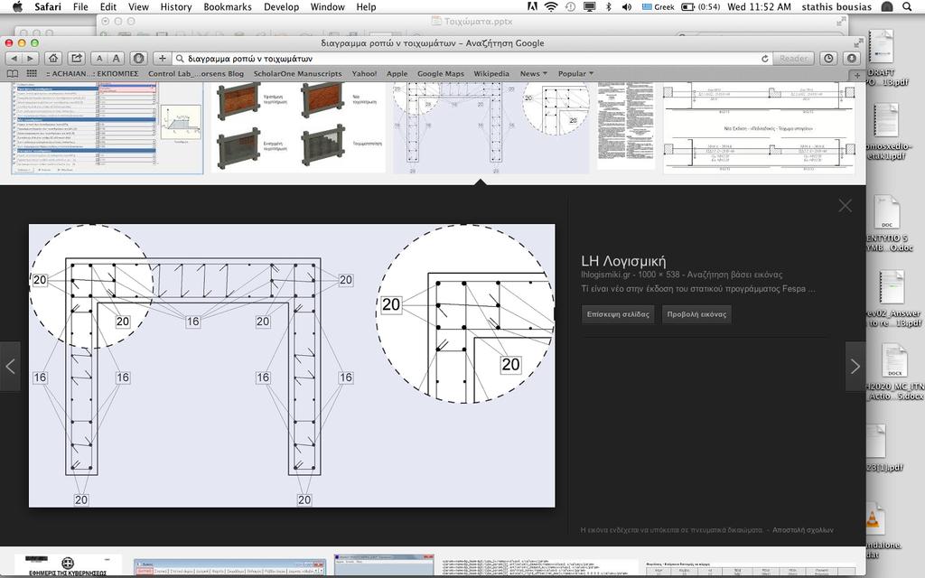Open the Apple menu
Image resolution: width=925 pixels, height=578 pixels.
[17, 7]
